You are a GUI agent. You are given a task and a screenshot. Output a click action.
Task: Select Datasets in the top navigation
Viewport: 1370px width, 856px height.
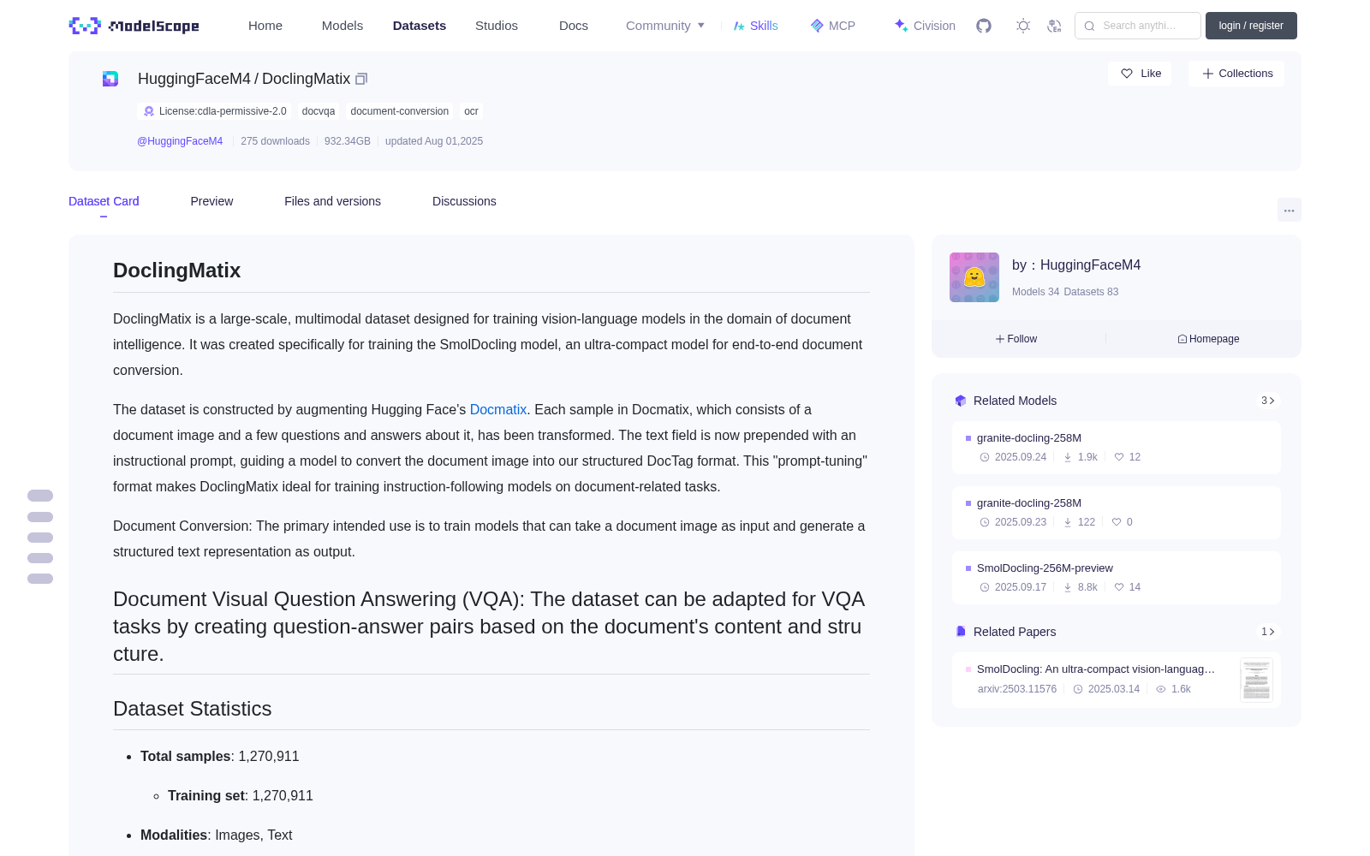tap(420, 26)
